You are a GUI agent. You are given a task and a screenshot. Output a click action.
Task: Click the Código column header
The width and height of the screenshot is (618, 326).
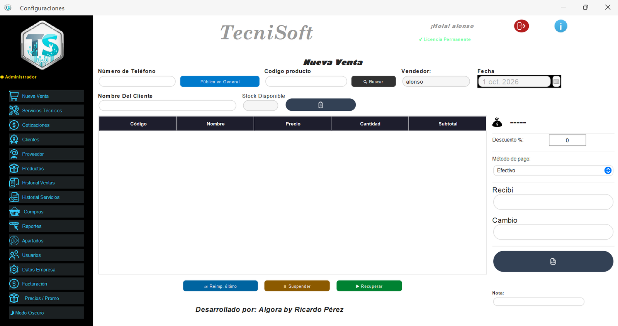(x=138, y=123)
